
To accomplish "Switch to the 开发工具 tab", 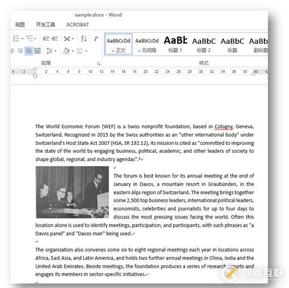I will click(46, 25).
